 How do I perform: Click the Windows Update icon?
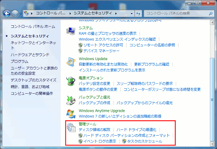click(x=72, y=61)
